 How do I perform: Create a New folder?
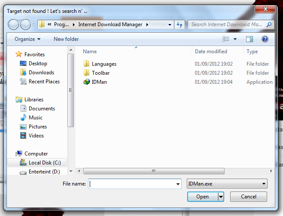66,39
